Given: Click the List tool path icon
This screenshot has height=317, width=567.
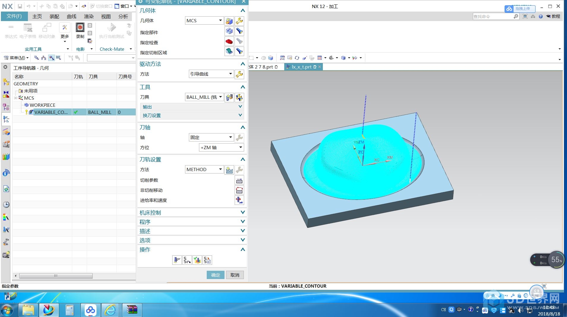Looking at the screenshot, I should pyautogui.click(x=207, y=260).
